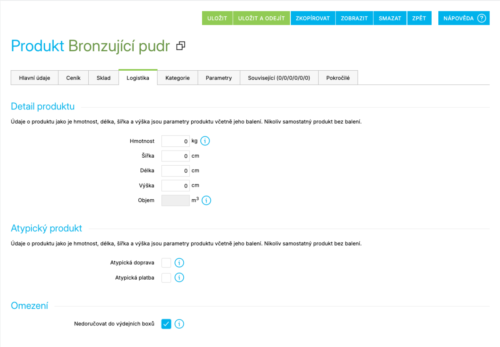
Task: Open the Sklad tab
Action: (103, 78)
